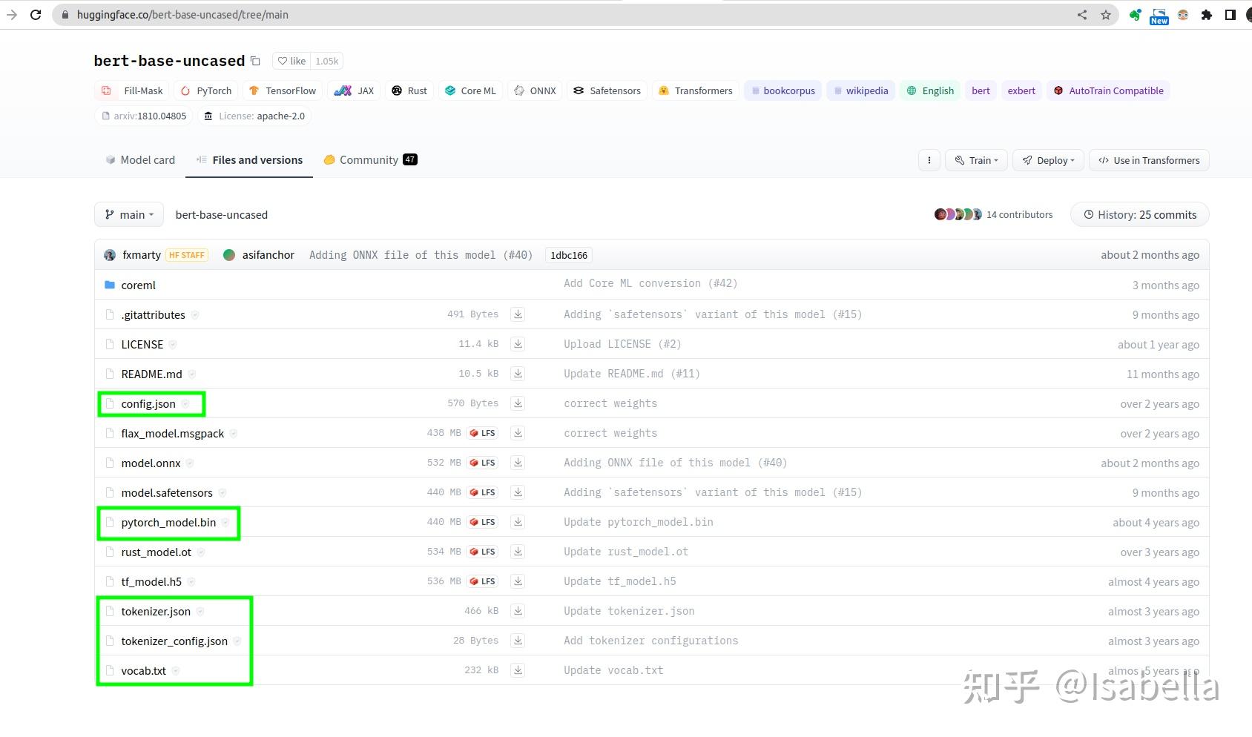1252x737 pixels.
Task: Open the contributors avatars group
Action: [x=958, y=214]
